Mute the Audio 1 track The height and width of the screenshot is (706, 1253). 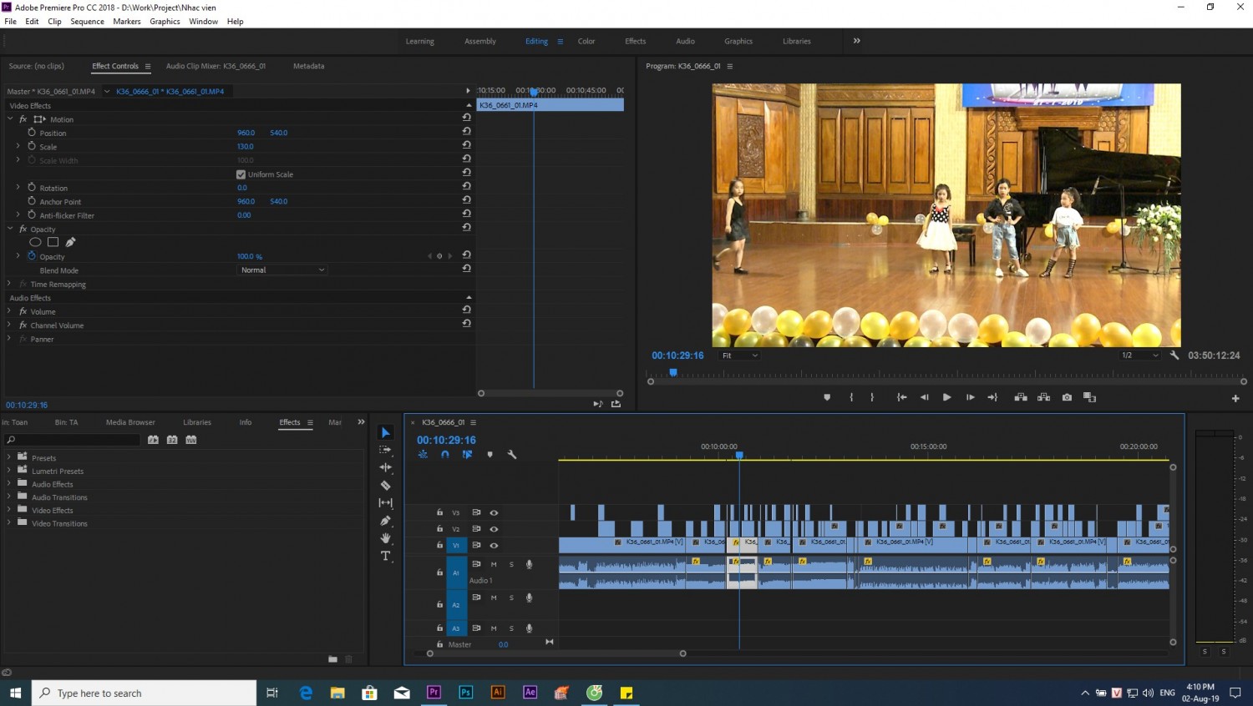tap(494, 565)
